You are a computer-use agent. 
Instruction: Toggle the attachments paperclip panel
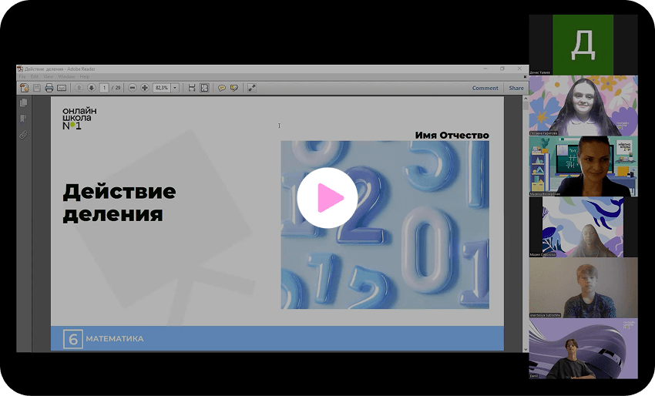pyautogui.click(x=23, y=134)
